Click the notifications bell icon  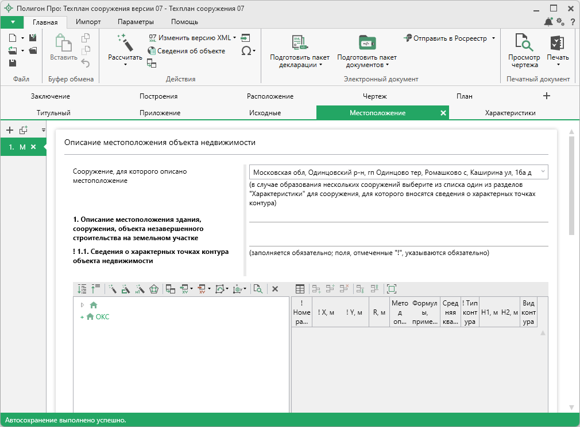[548, 22]
